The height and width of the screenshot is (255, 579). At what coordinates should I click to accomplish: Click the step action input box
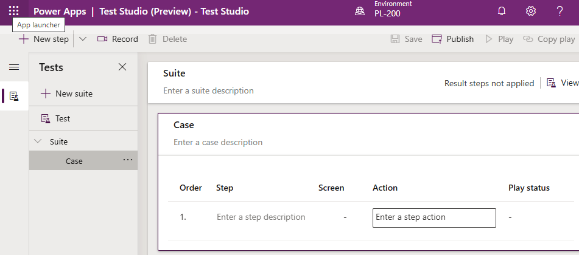(434, 218)
